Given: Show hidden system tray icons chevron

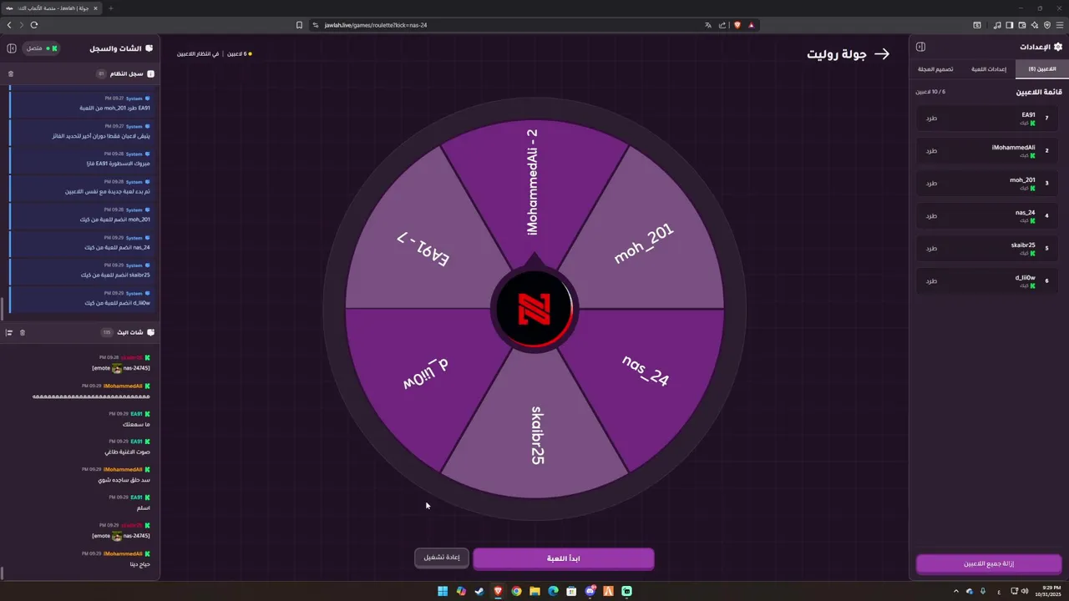Looking at the screenshot, I should [x=956, y=591].
